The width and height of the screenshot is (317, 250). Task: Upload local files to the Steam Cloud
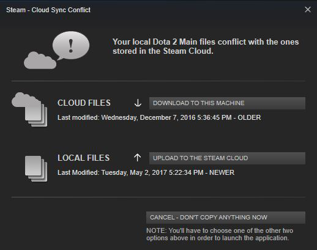(227, 158)
